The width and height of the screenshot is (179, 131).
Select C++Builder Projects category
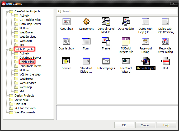[27, 11]
